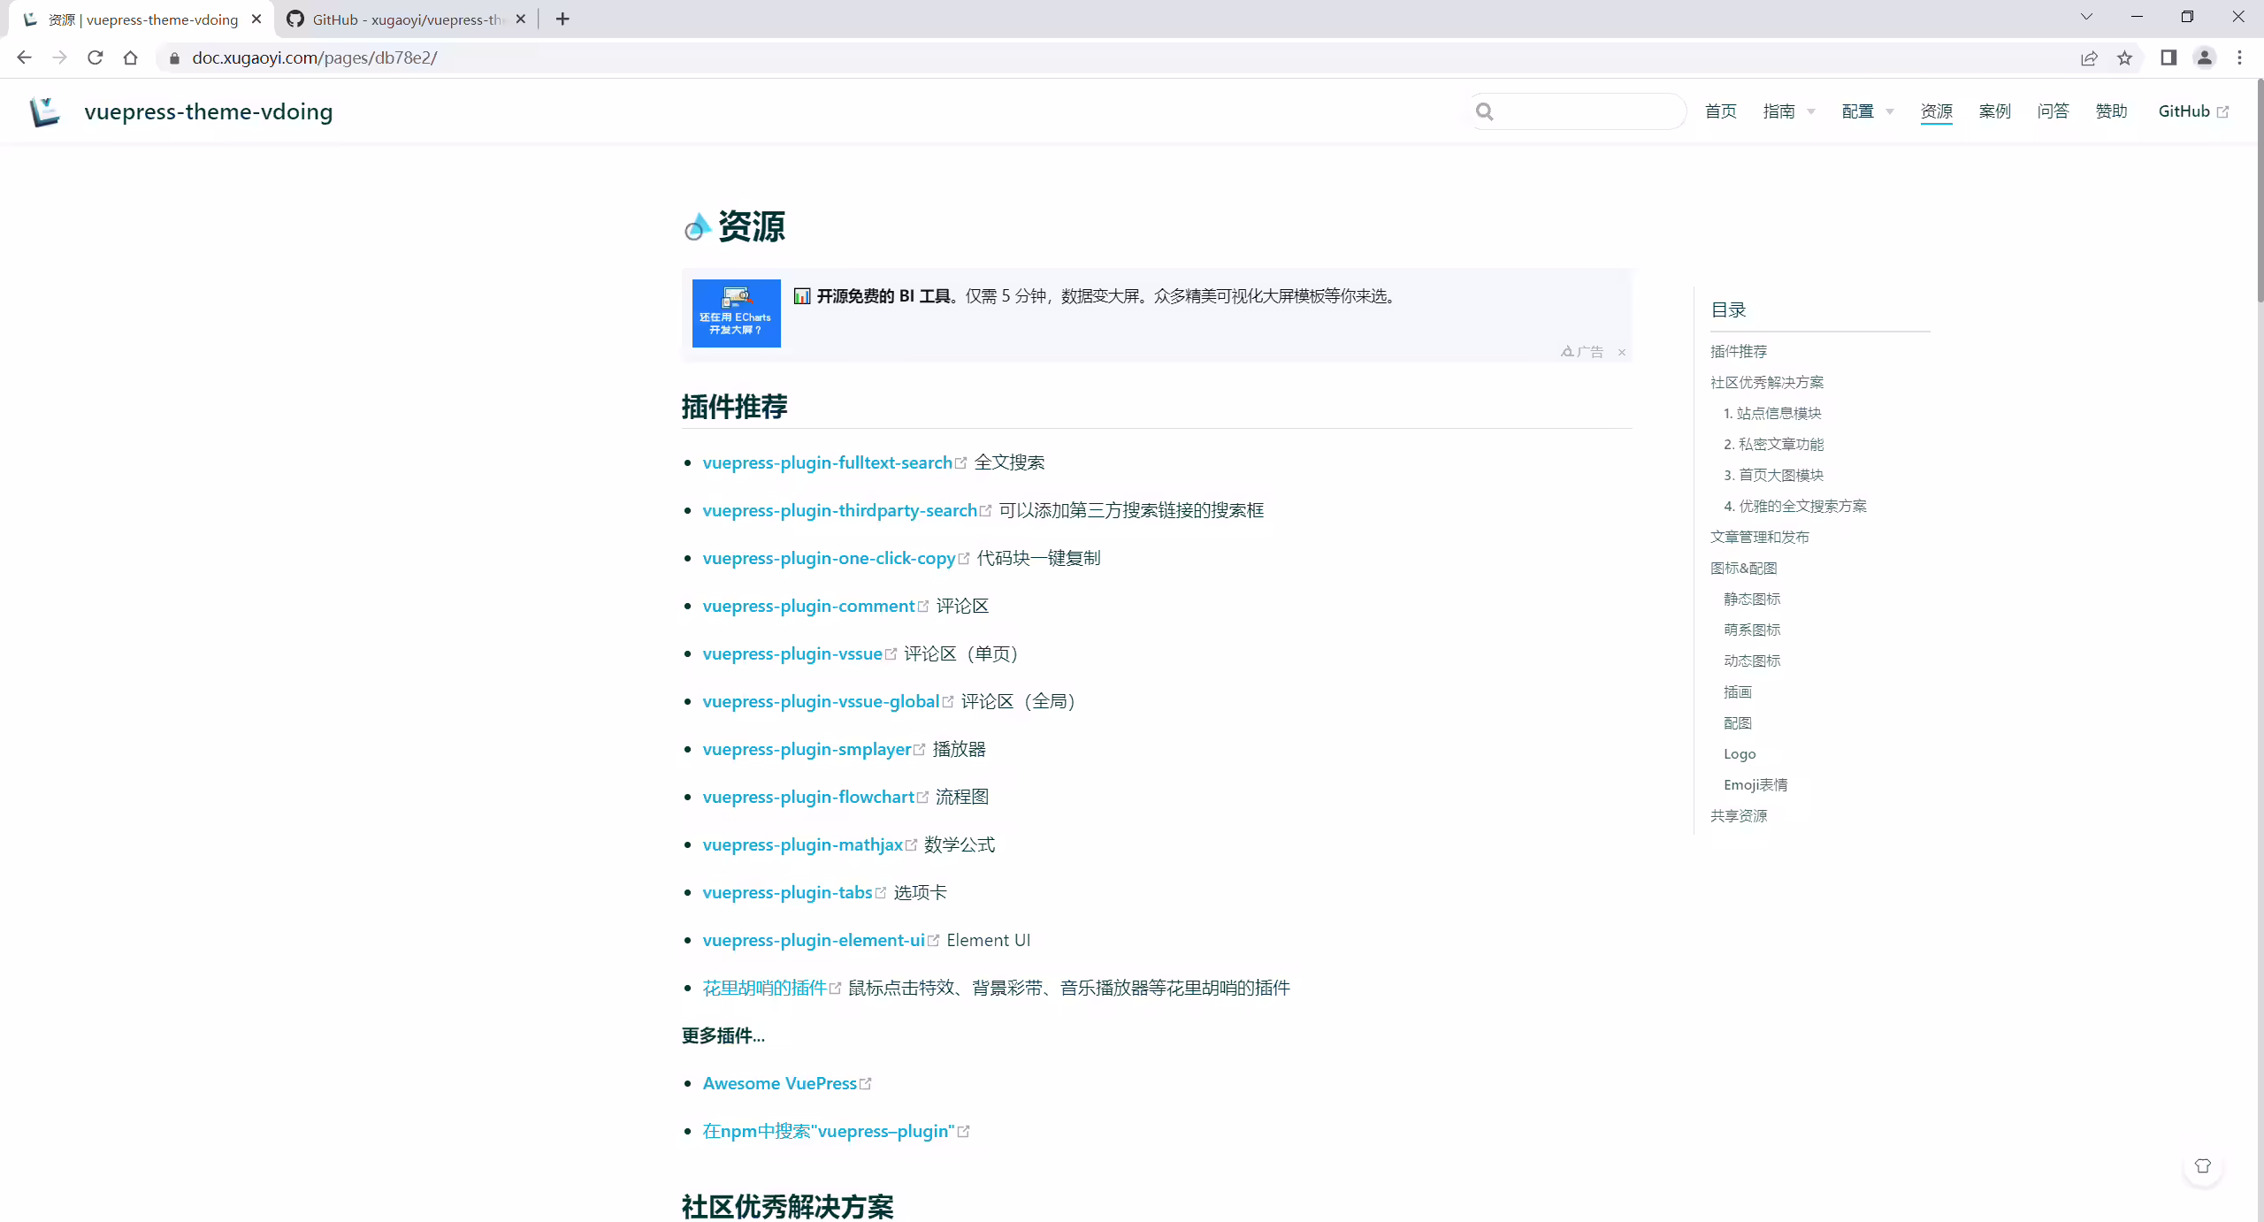Image resolution: width=2264 pixels, height=1222 pixels.
Task: Open vuepress-plugin-one-click-copy link
Action: pyautogui.click(x=829, y=558)
